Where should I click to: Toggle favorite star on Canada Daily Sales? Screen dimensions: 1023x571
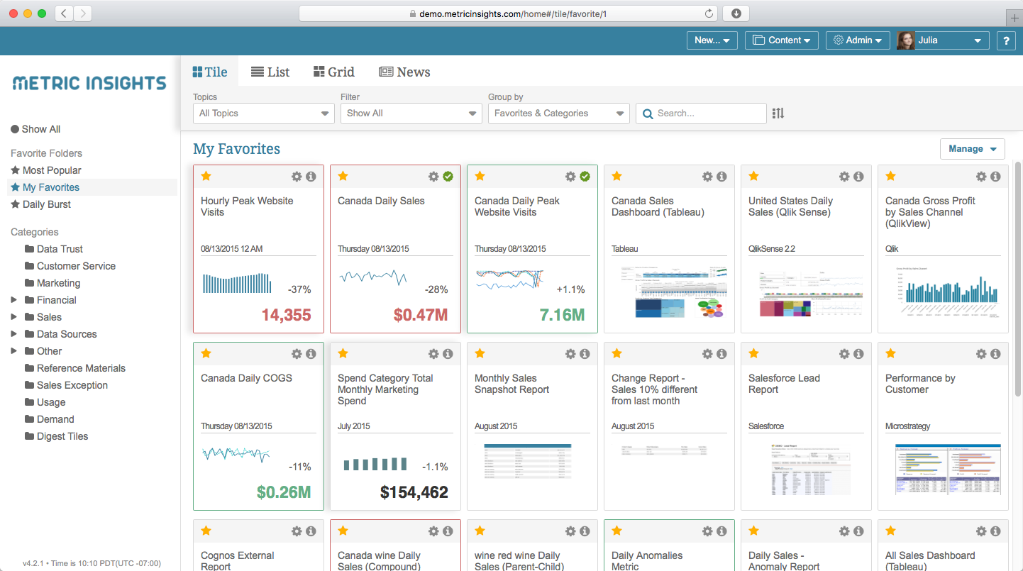click(343, 176)
